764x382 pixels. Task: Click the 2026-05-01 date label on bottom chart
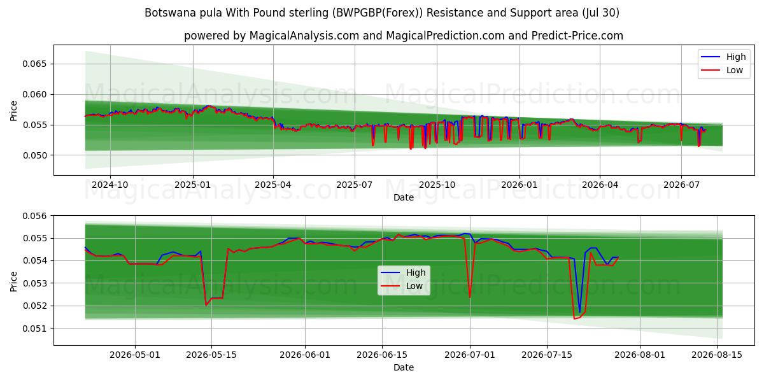tap(134, 355)
